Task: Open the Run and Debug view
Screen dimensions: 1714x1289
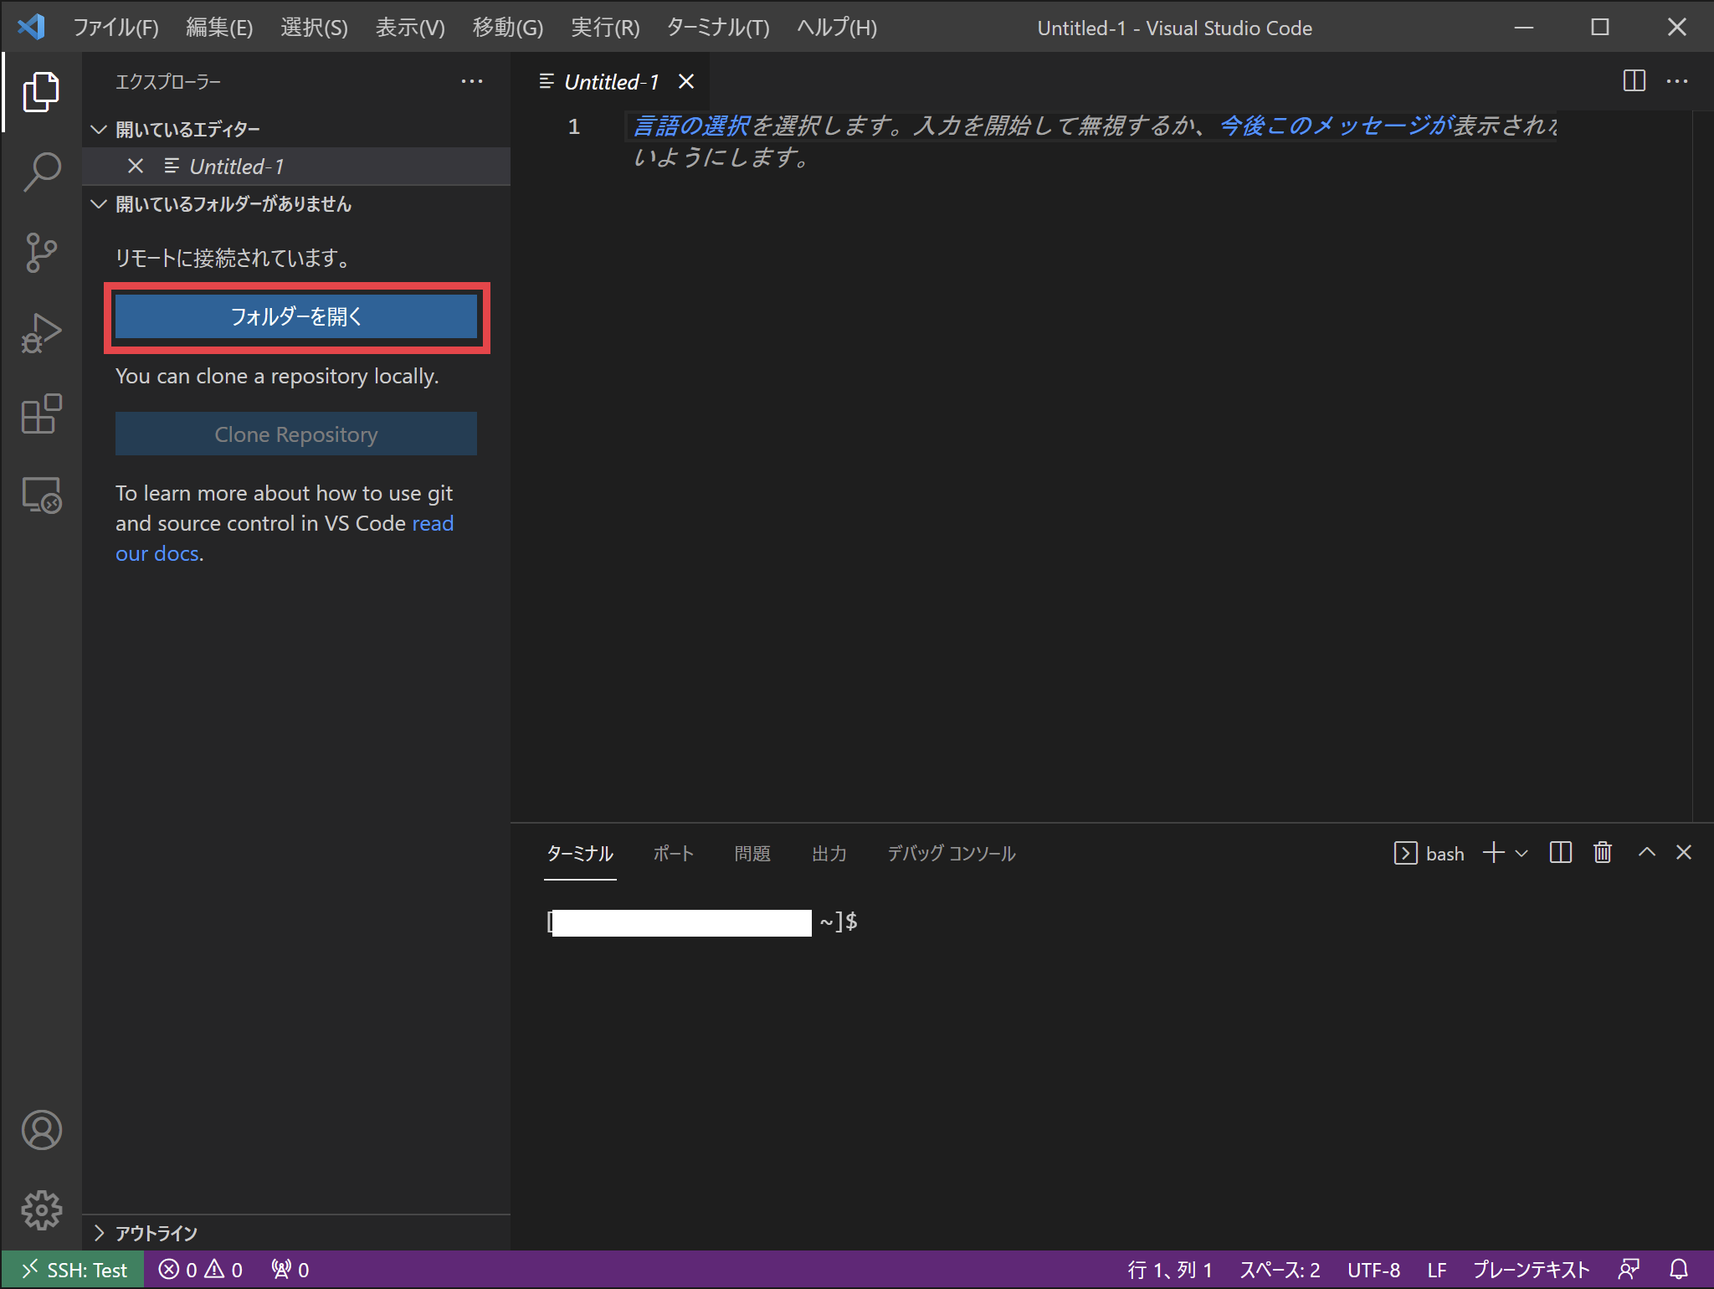Action: [x=41, y=332]
